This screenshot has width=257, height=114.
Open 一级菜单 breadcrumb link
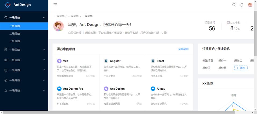tap(59, 16)
